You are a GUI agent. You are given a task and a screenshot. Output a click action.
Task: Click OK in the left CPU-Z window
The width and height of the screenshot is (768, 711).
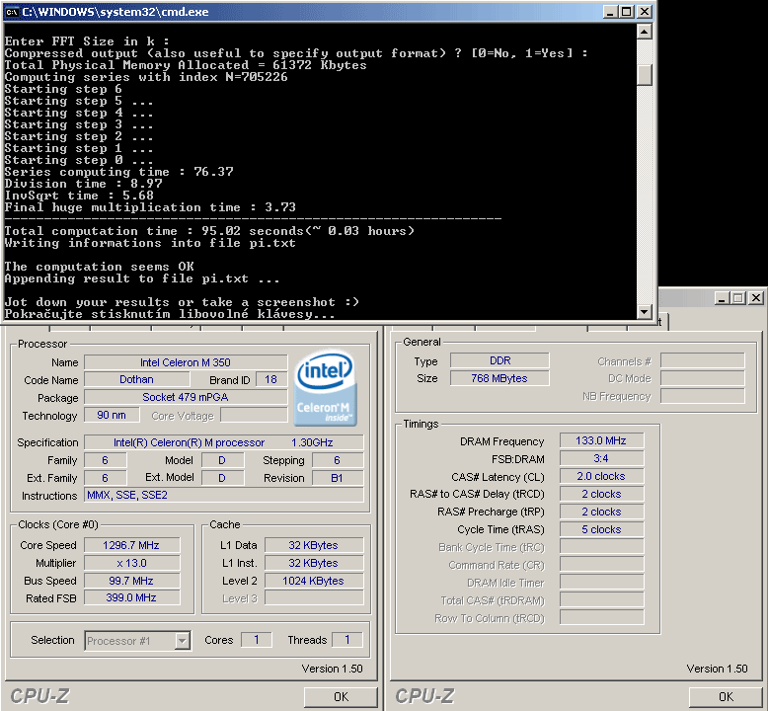tap(341, 697)
